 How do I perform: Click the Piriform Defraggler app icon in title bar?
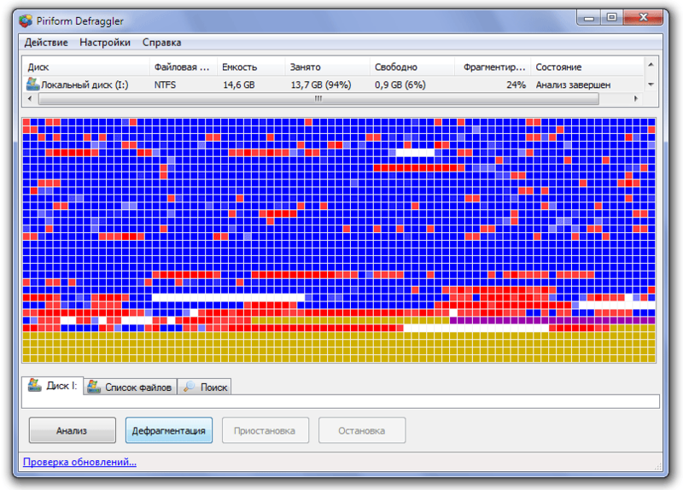click(26, 20)
